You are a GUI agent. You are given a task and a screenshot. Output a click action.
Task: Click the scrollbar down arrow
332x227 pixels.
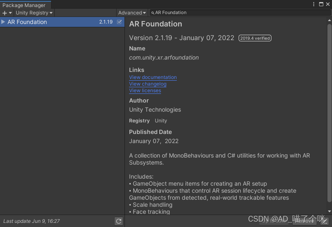(x=329, y=211)
